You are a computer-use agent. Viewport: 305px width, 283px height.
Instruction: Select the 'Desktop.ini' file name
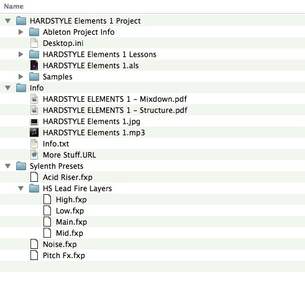(63, 43)
